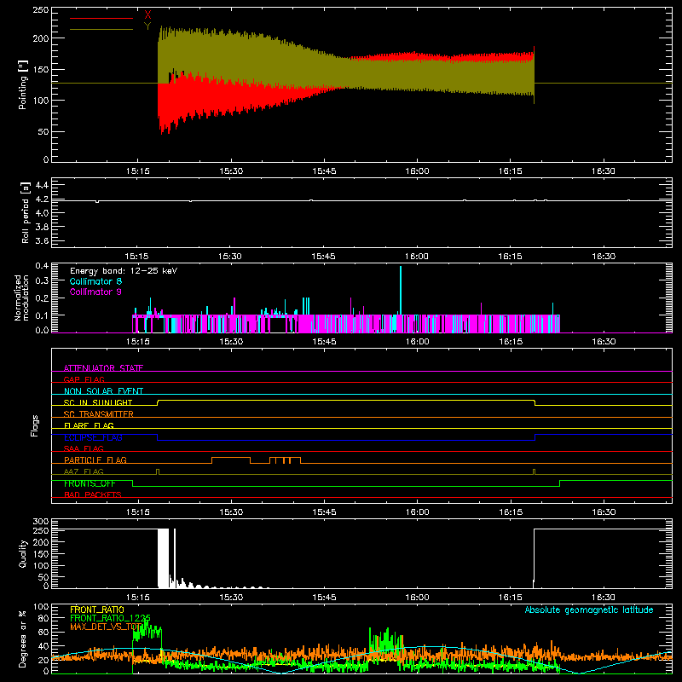Select the red 'X' legend label
This screenshot has height=682, width=682.
pyautogui.click(x=147, y=15)
